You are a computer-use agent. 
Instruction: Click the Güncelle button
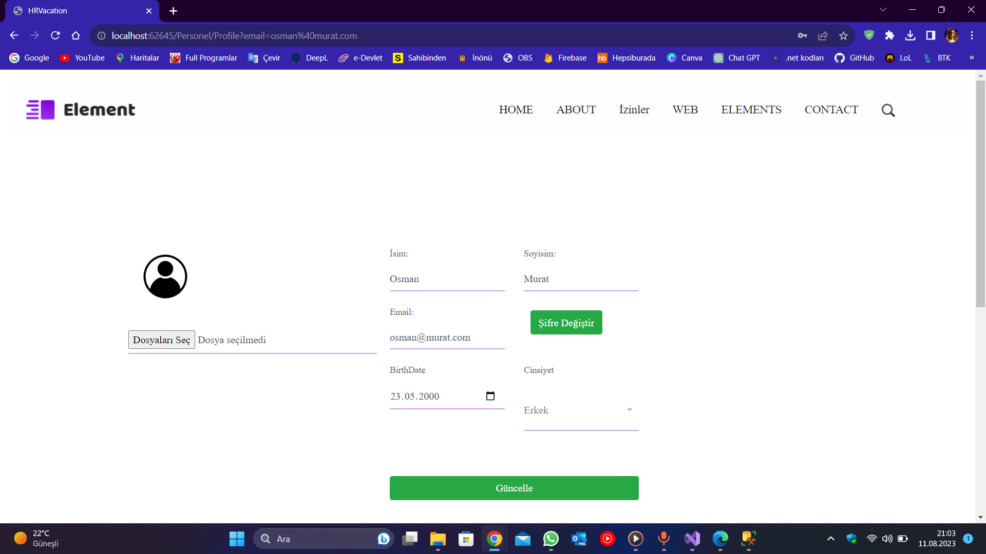click(514, 488)
